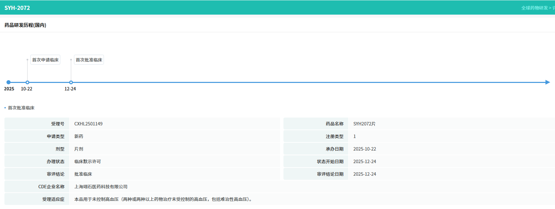555x209 pixels.
Task: Open the 全球药物研发 breadcrumb link
Action: pos(534,8)
